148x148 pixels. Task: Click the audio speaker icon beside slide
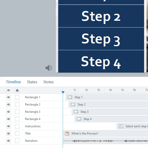click(x=49, y=68)
